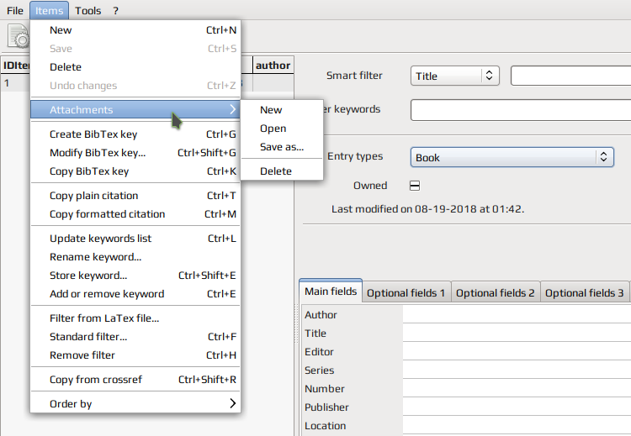This screenshot has width=631, height=436.
Task: Switch to the Optional fields 3 tab
Action: point(585,293)
